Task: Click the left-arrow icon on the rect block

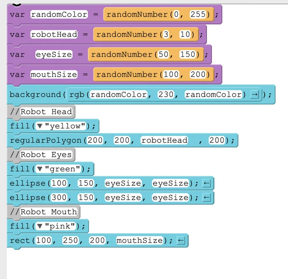Action: (181, 240)
